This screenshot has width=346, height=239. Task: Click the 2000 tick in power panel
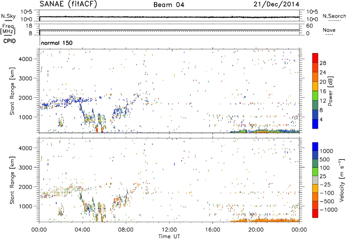26,97
